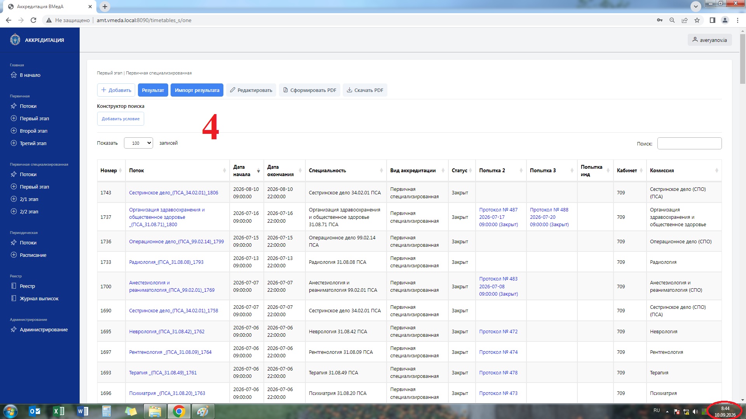Open link Протокол № 487
The width and height of the screenshot is (746, 419).
pyautogui.click(x=498, y=209)
